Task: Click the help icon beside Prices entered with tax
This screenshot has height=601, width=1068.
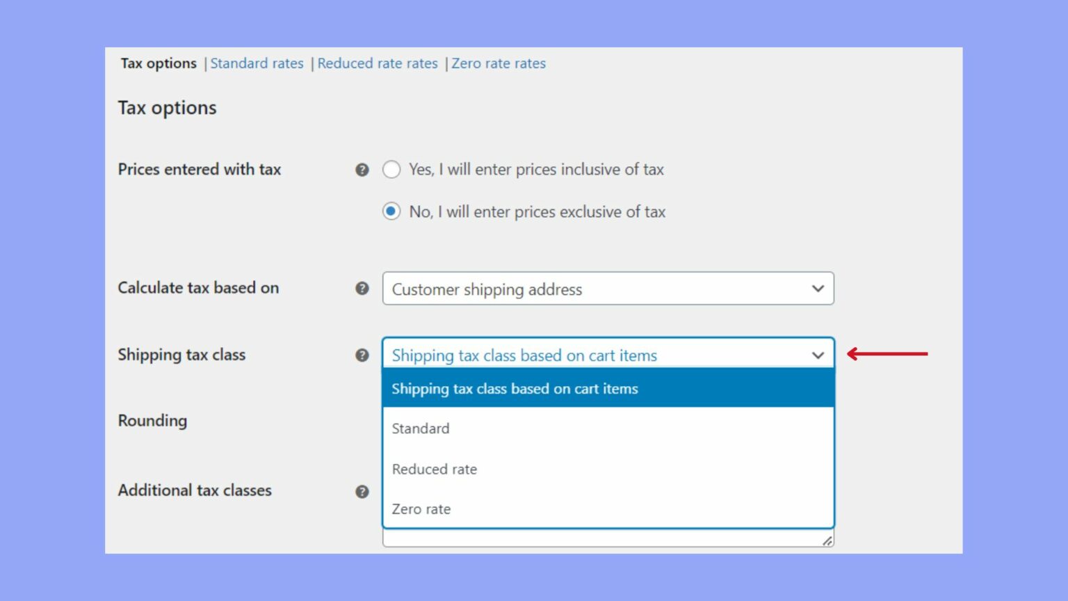Action: [362, 169]
